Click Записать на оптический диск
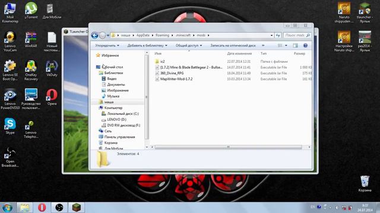 233,46
